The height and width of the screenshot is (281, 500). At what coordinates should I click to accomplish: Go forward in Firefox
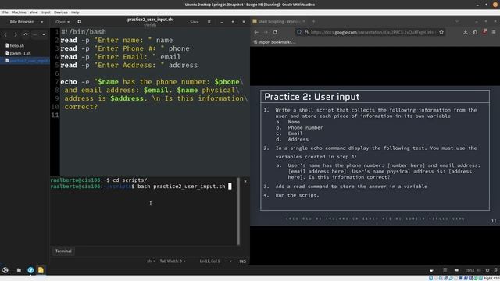(x=266, y=32)
